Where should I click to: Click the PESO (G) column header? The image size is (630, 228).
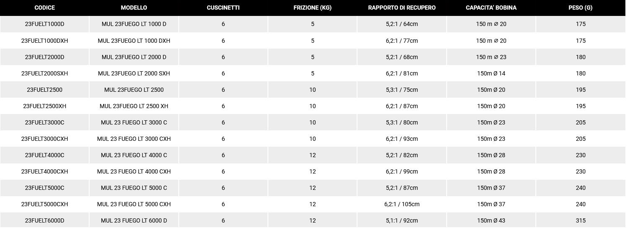tap(580, 8)
